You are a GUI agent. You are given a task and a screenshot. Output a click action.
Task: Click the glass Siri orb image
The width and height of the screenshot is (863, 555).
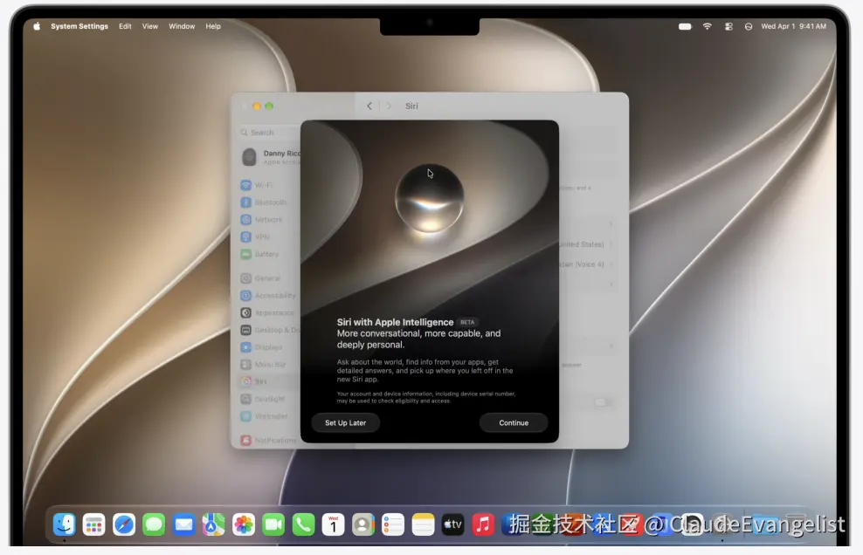pos(429,198)
